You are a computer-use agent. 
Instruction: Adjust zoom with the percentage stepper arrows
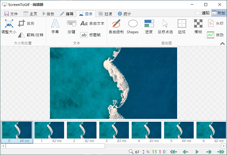coord(143,152)
